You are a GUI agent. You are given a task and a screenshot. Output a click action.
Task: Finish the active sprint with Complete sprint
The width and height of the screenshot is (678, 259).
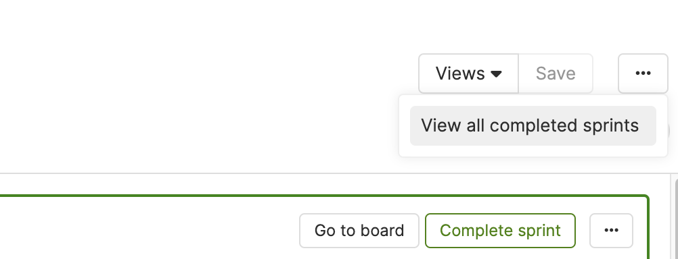click(500, 231)
